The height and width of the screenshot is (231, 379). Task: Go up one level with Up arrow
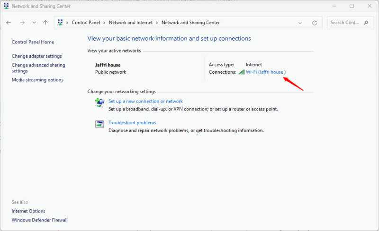pyautogui.click(x=45, y=23)
